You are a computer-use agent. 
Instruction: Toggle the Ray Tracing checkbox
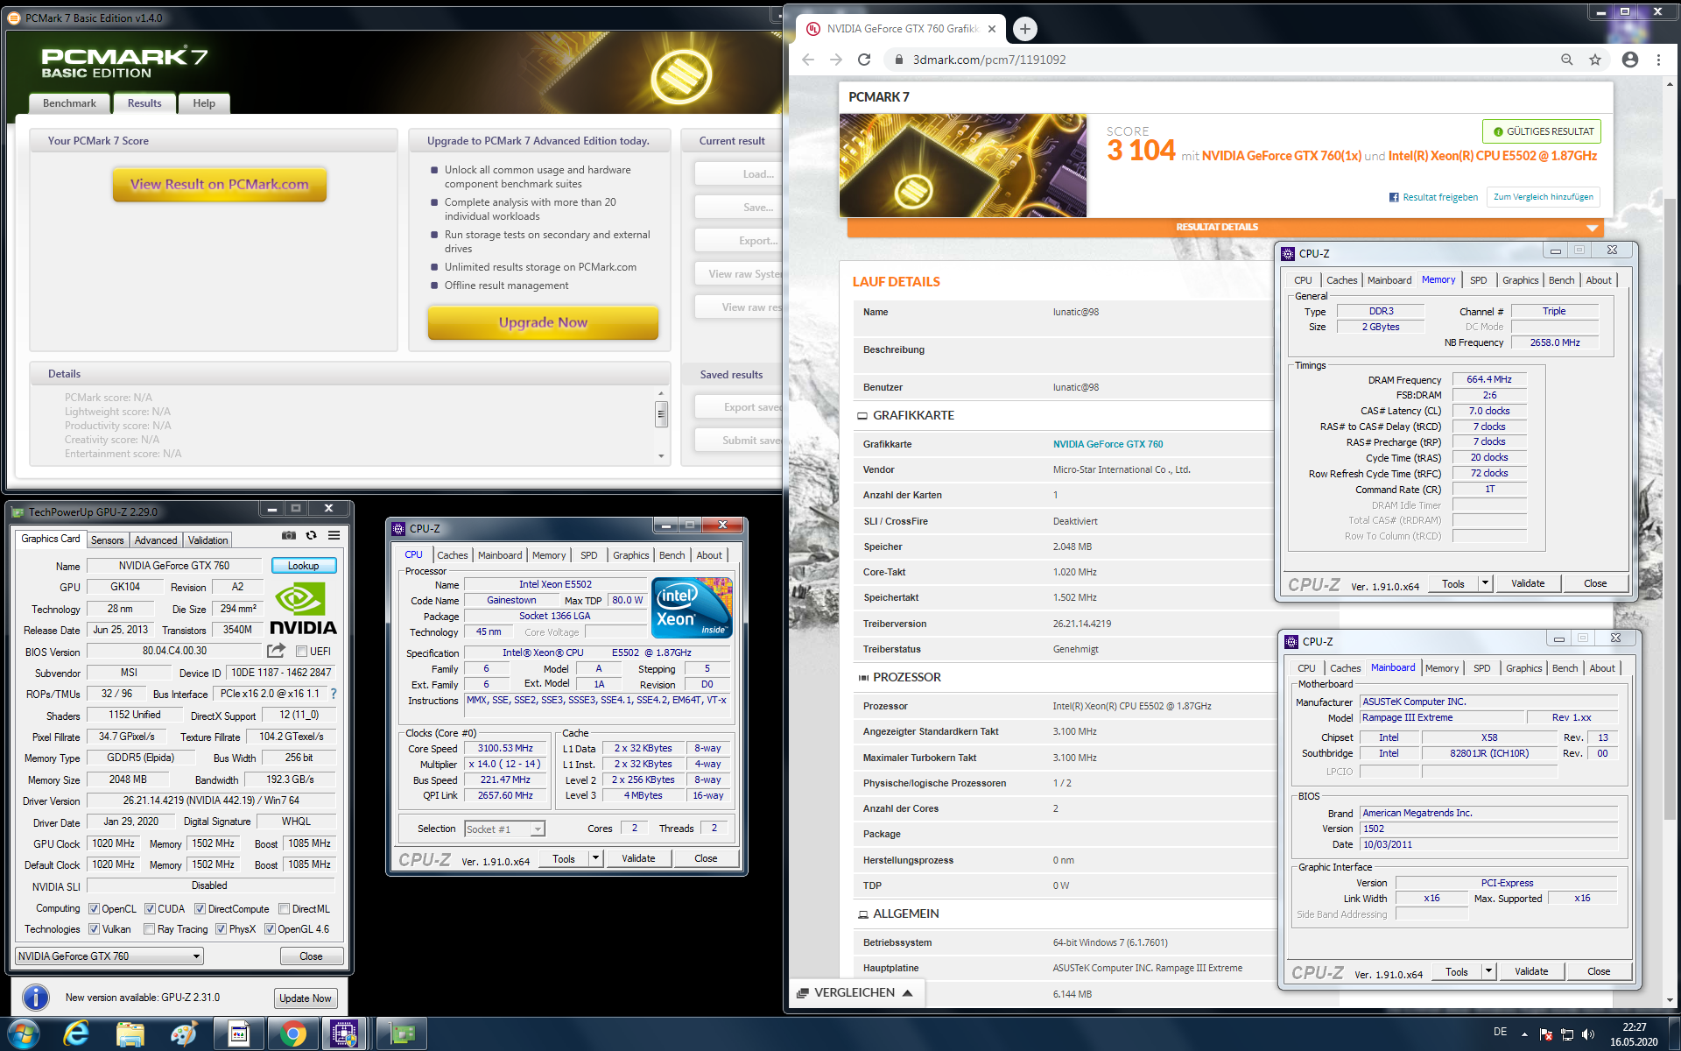150,929
